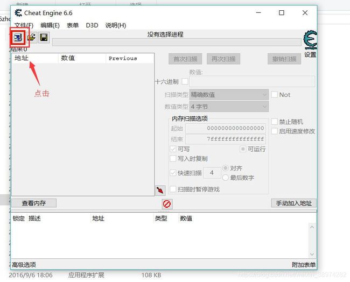The image size is (350, 282).
Task: Enable the 禁止随机 checkbox
Action: (x=275, y=122)
